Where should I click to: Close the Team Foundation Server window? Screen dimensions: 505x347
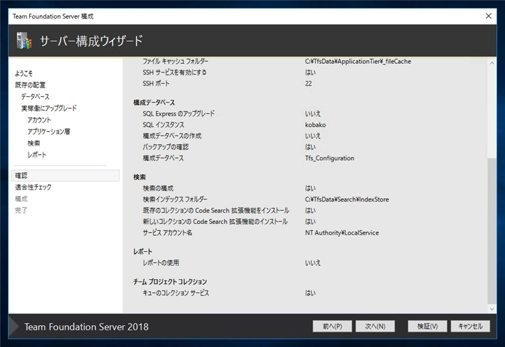(488, 16)
